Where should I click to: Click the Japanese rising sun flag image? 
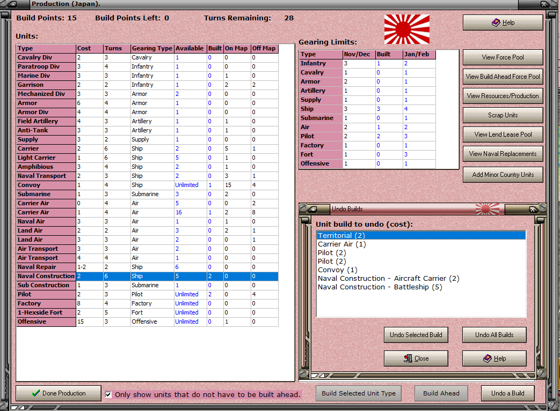tap(407, 29)
